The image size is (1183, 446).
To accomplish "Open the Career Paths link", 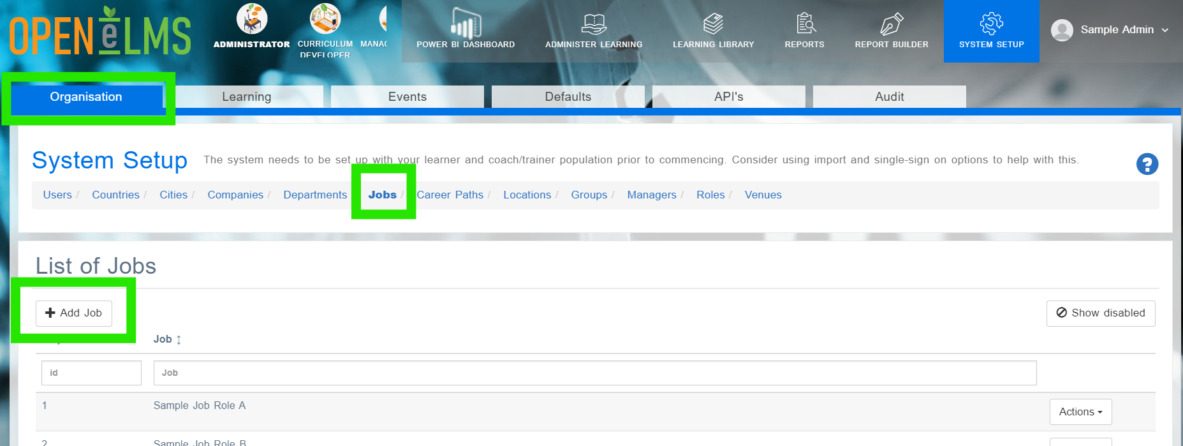I will click(450, 195).
